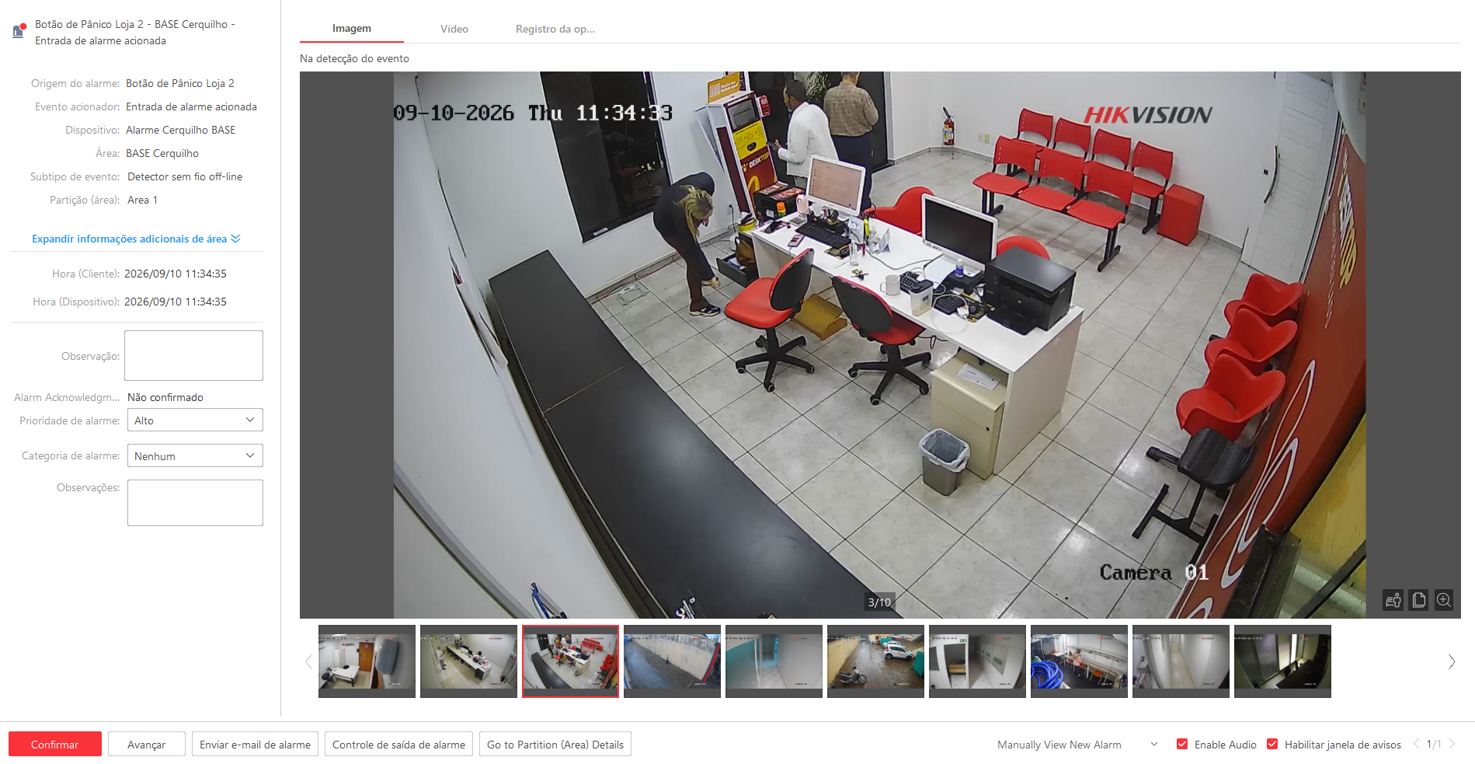Click the person search icon on the image
Viewport: 1475px width, 764px height.
(1393, 600)
